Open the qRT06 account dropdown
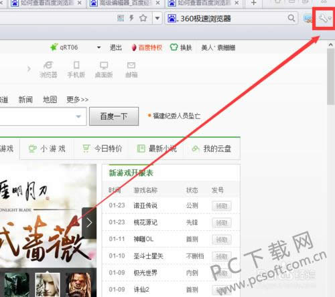Viewport: 335px width, 297px height. pos(98,47)
